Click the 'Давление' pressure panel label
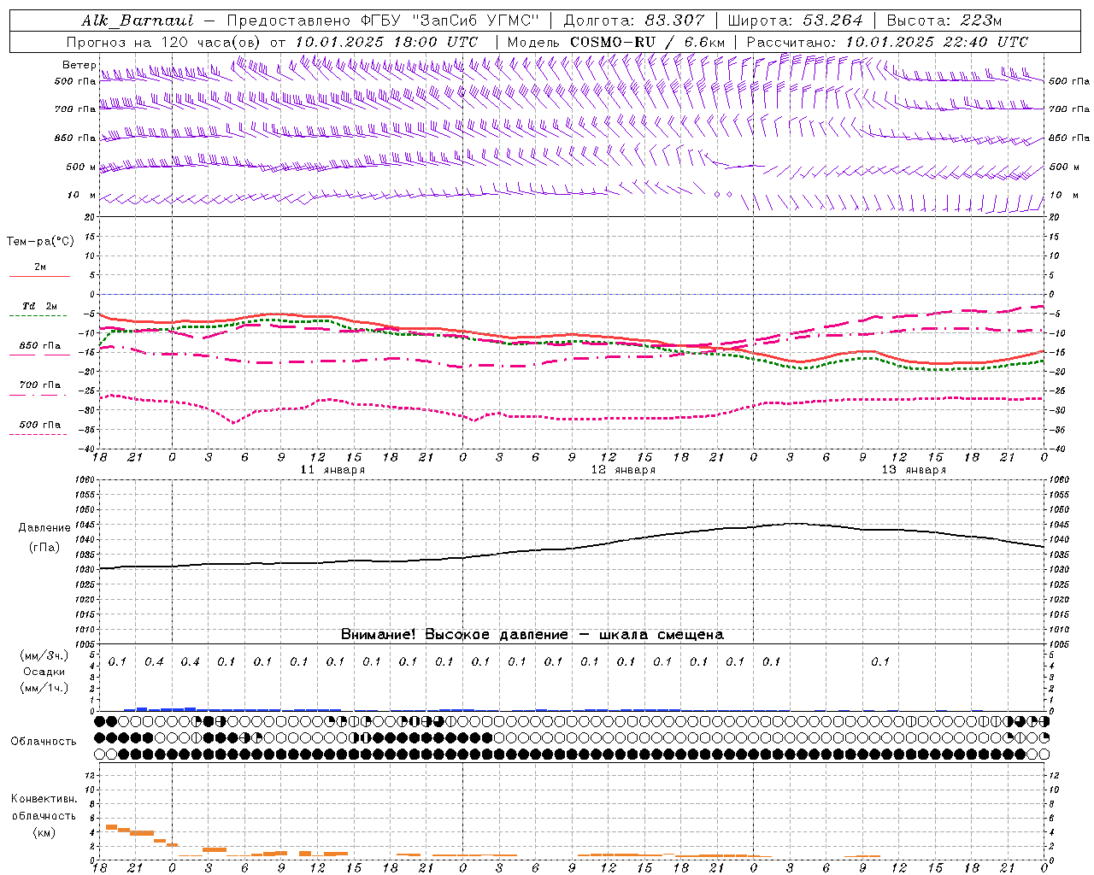 (44, 528)
